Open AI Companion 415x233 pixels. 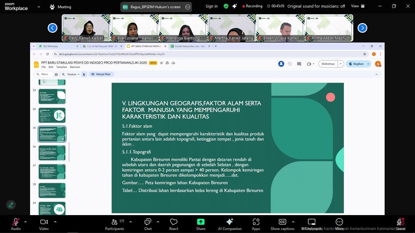click(x=230, y=225)
